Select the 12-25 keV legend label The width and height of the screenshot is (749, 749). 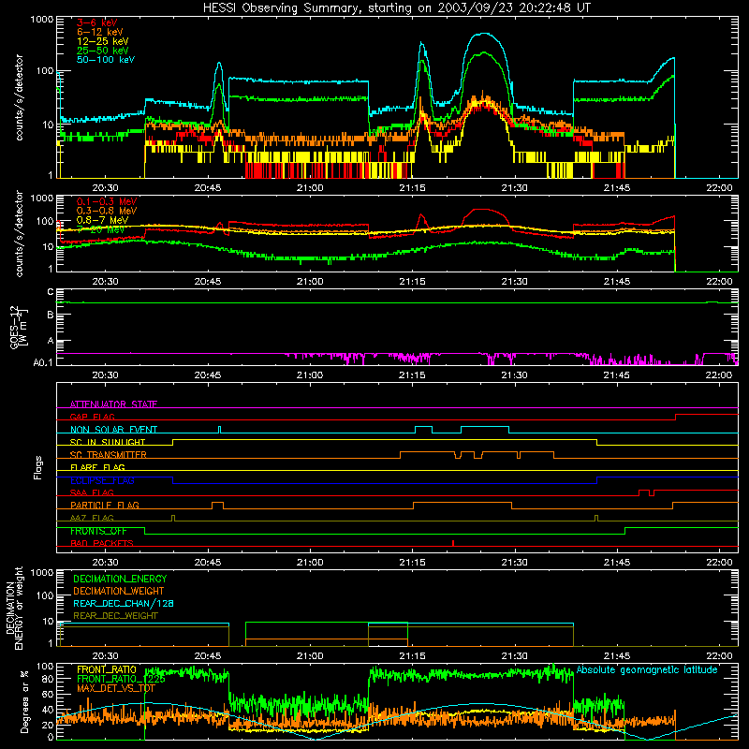click(x=102, y=41)
